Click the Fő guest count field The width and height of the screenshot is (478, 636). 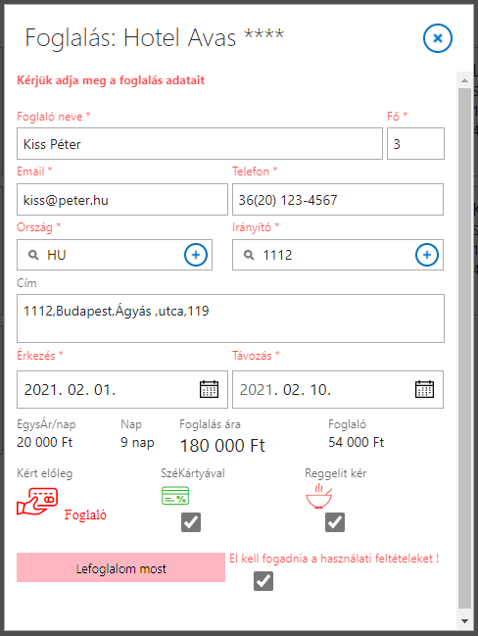415,144
